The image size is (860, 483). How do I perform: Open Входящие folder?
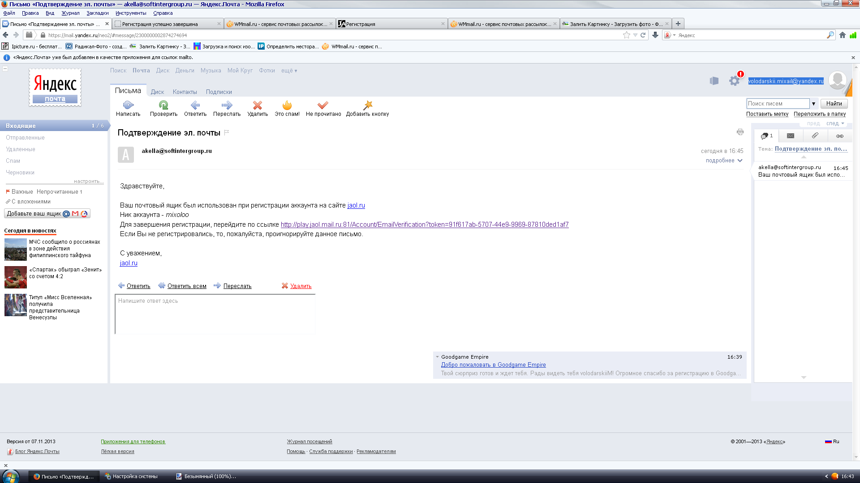(x=54, y=126)
